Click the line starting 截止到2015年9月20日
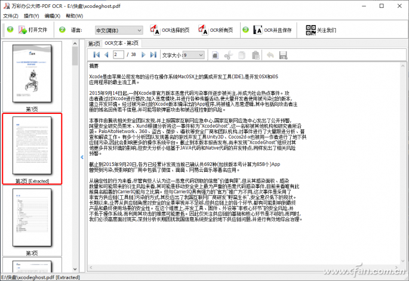Viewport: 409px width, 281px height. pos(184,164)
